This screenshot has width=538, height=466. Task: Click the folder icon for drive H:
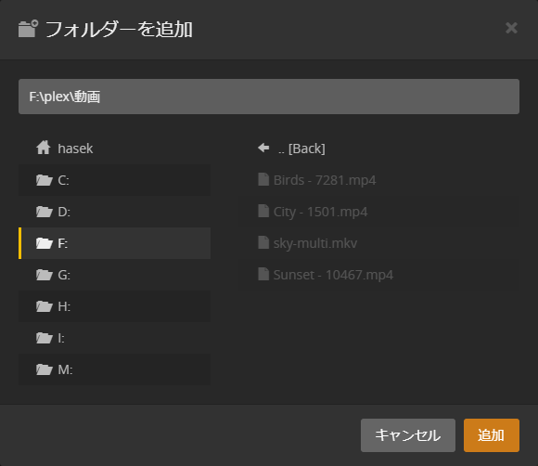pos(45,306)
